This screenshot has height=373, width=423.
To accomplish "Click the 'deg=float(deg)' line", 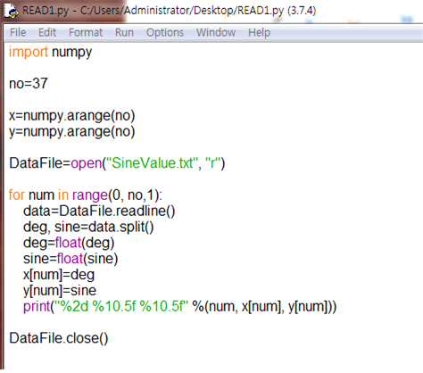I will 69,243.
